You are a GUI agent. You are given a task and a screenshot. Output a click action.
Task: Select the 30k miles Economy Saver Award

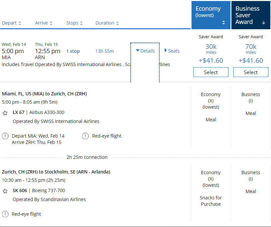211,72
